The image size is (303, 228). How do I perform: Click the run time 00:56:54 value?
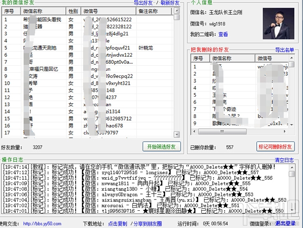[x=220, y=224]
